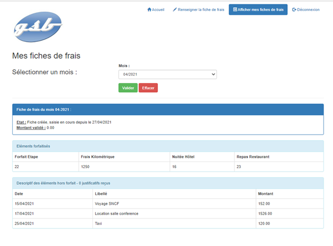Image resolution: width=333 pixels, height=246 pixels.
Task: Go to the Accueil menu text
Action: pyautogui.click(x=158, y=9)
